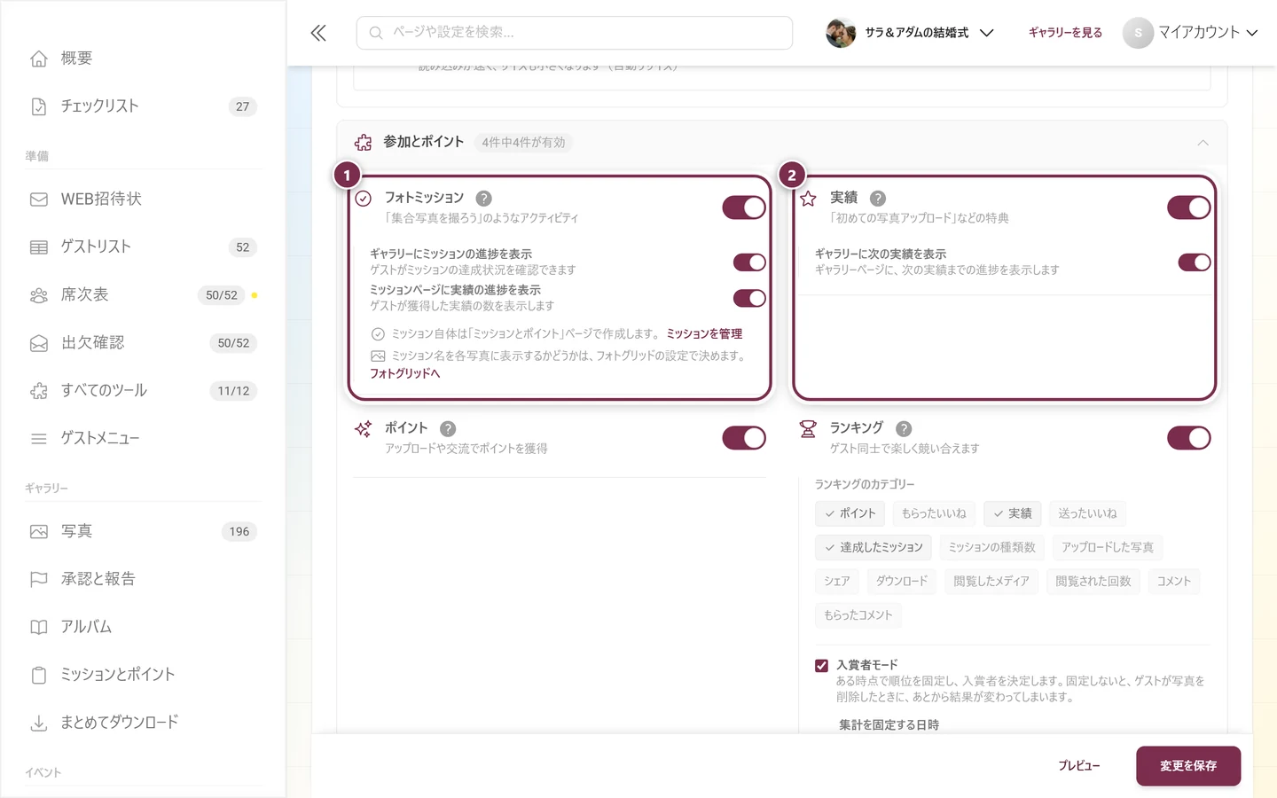
Task: Click the ゲストメニュー hamburger icon
Action: pyautogui.click(x=39, y=439)
